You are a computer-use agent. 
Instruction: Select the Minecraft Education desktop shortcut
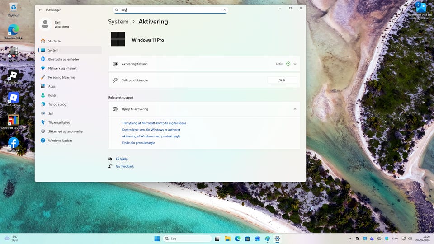13,122
